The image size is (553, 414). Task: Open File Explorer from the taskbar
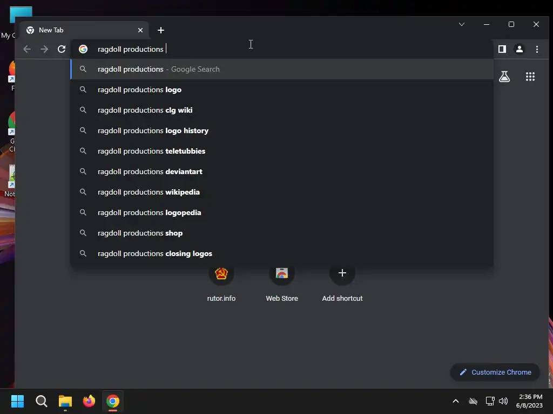[65, 401]
